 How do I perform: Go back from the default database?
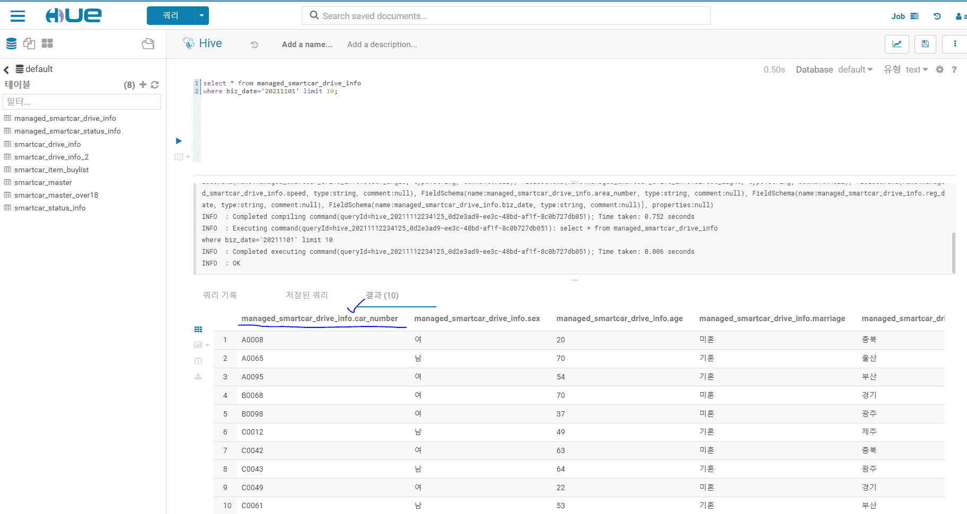[x=6, y=69]
